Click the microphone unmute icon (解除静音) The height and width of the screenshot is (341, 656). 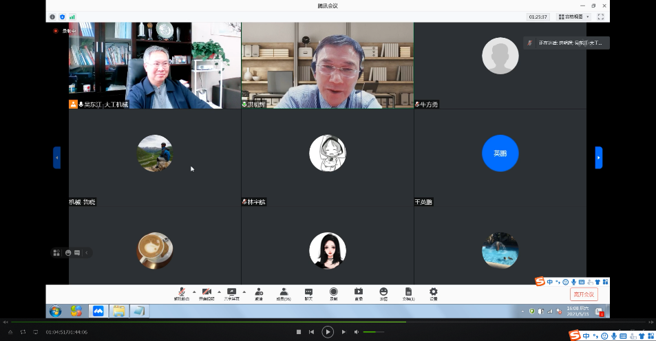click(x=182, y=293)
